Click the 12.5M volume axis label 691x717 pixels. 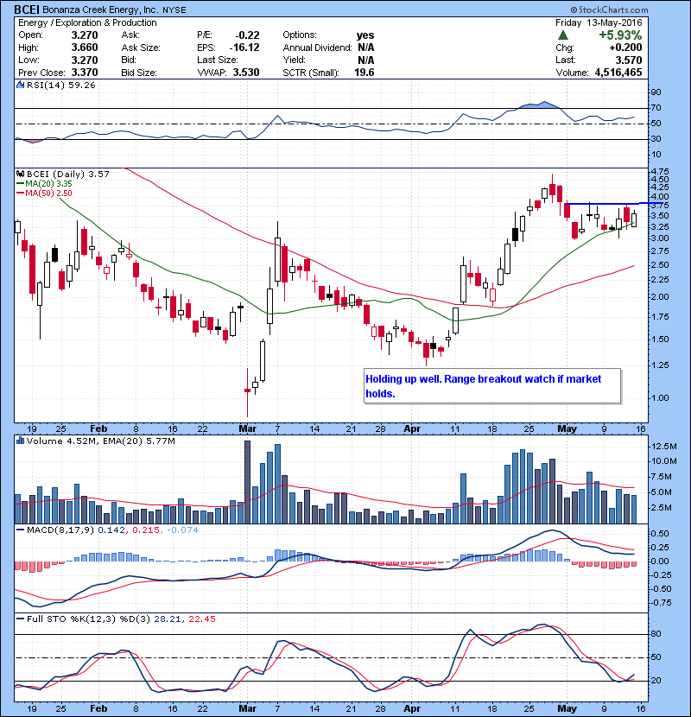pyautogui.click(x=664, y=447)
